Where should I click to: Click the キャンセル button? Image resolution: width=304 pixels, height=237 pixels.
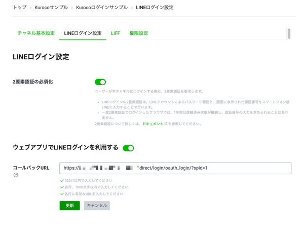tap(97, 206)
